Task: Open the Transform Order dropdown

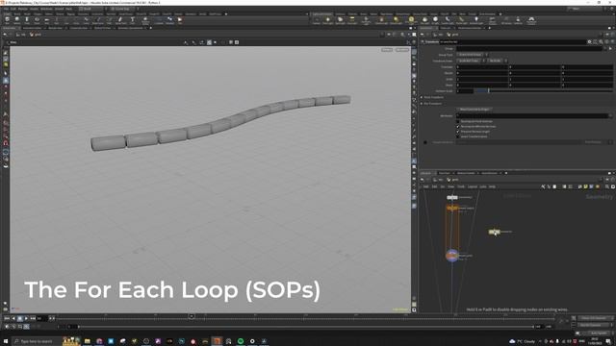Action: pos(471,61)
